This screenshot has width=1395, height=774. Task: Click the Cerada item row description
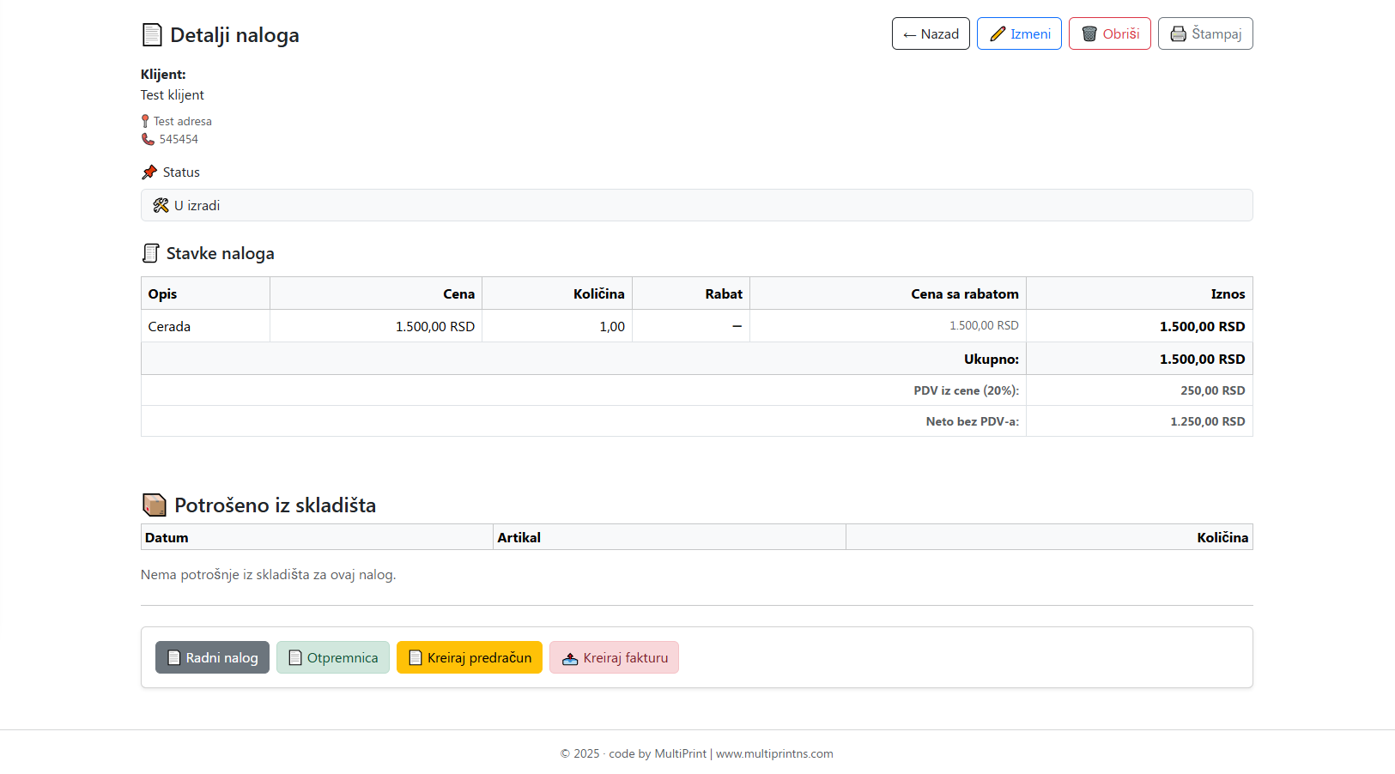click(x=170, y=327)
